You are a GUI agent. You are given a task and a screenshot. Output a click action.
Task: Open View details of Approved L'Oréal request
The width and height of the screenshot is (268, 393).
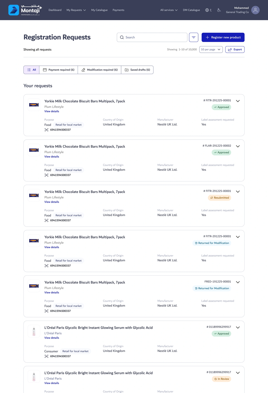pyautogui.click(x=52, y=338)
